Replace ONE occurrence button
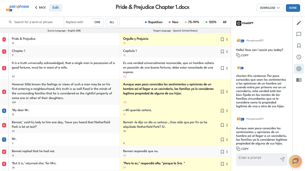This screenshot has height=171, width=305. coord(97,22)
